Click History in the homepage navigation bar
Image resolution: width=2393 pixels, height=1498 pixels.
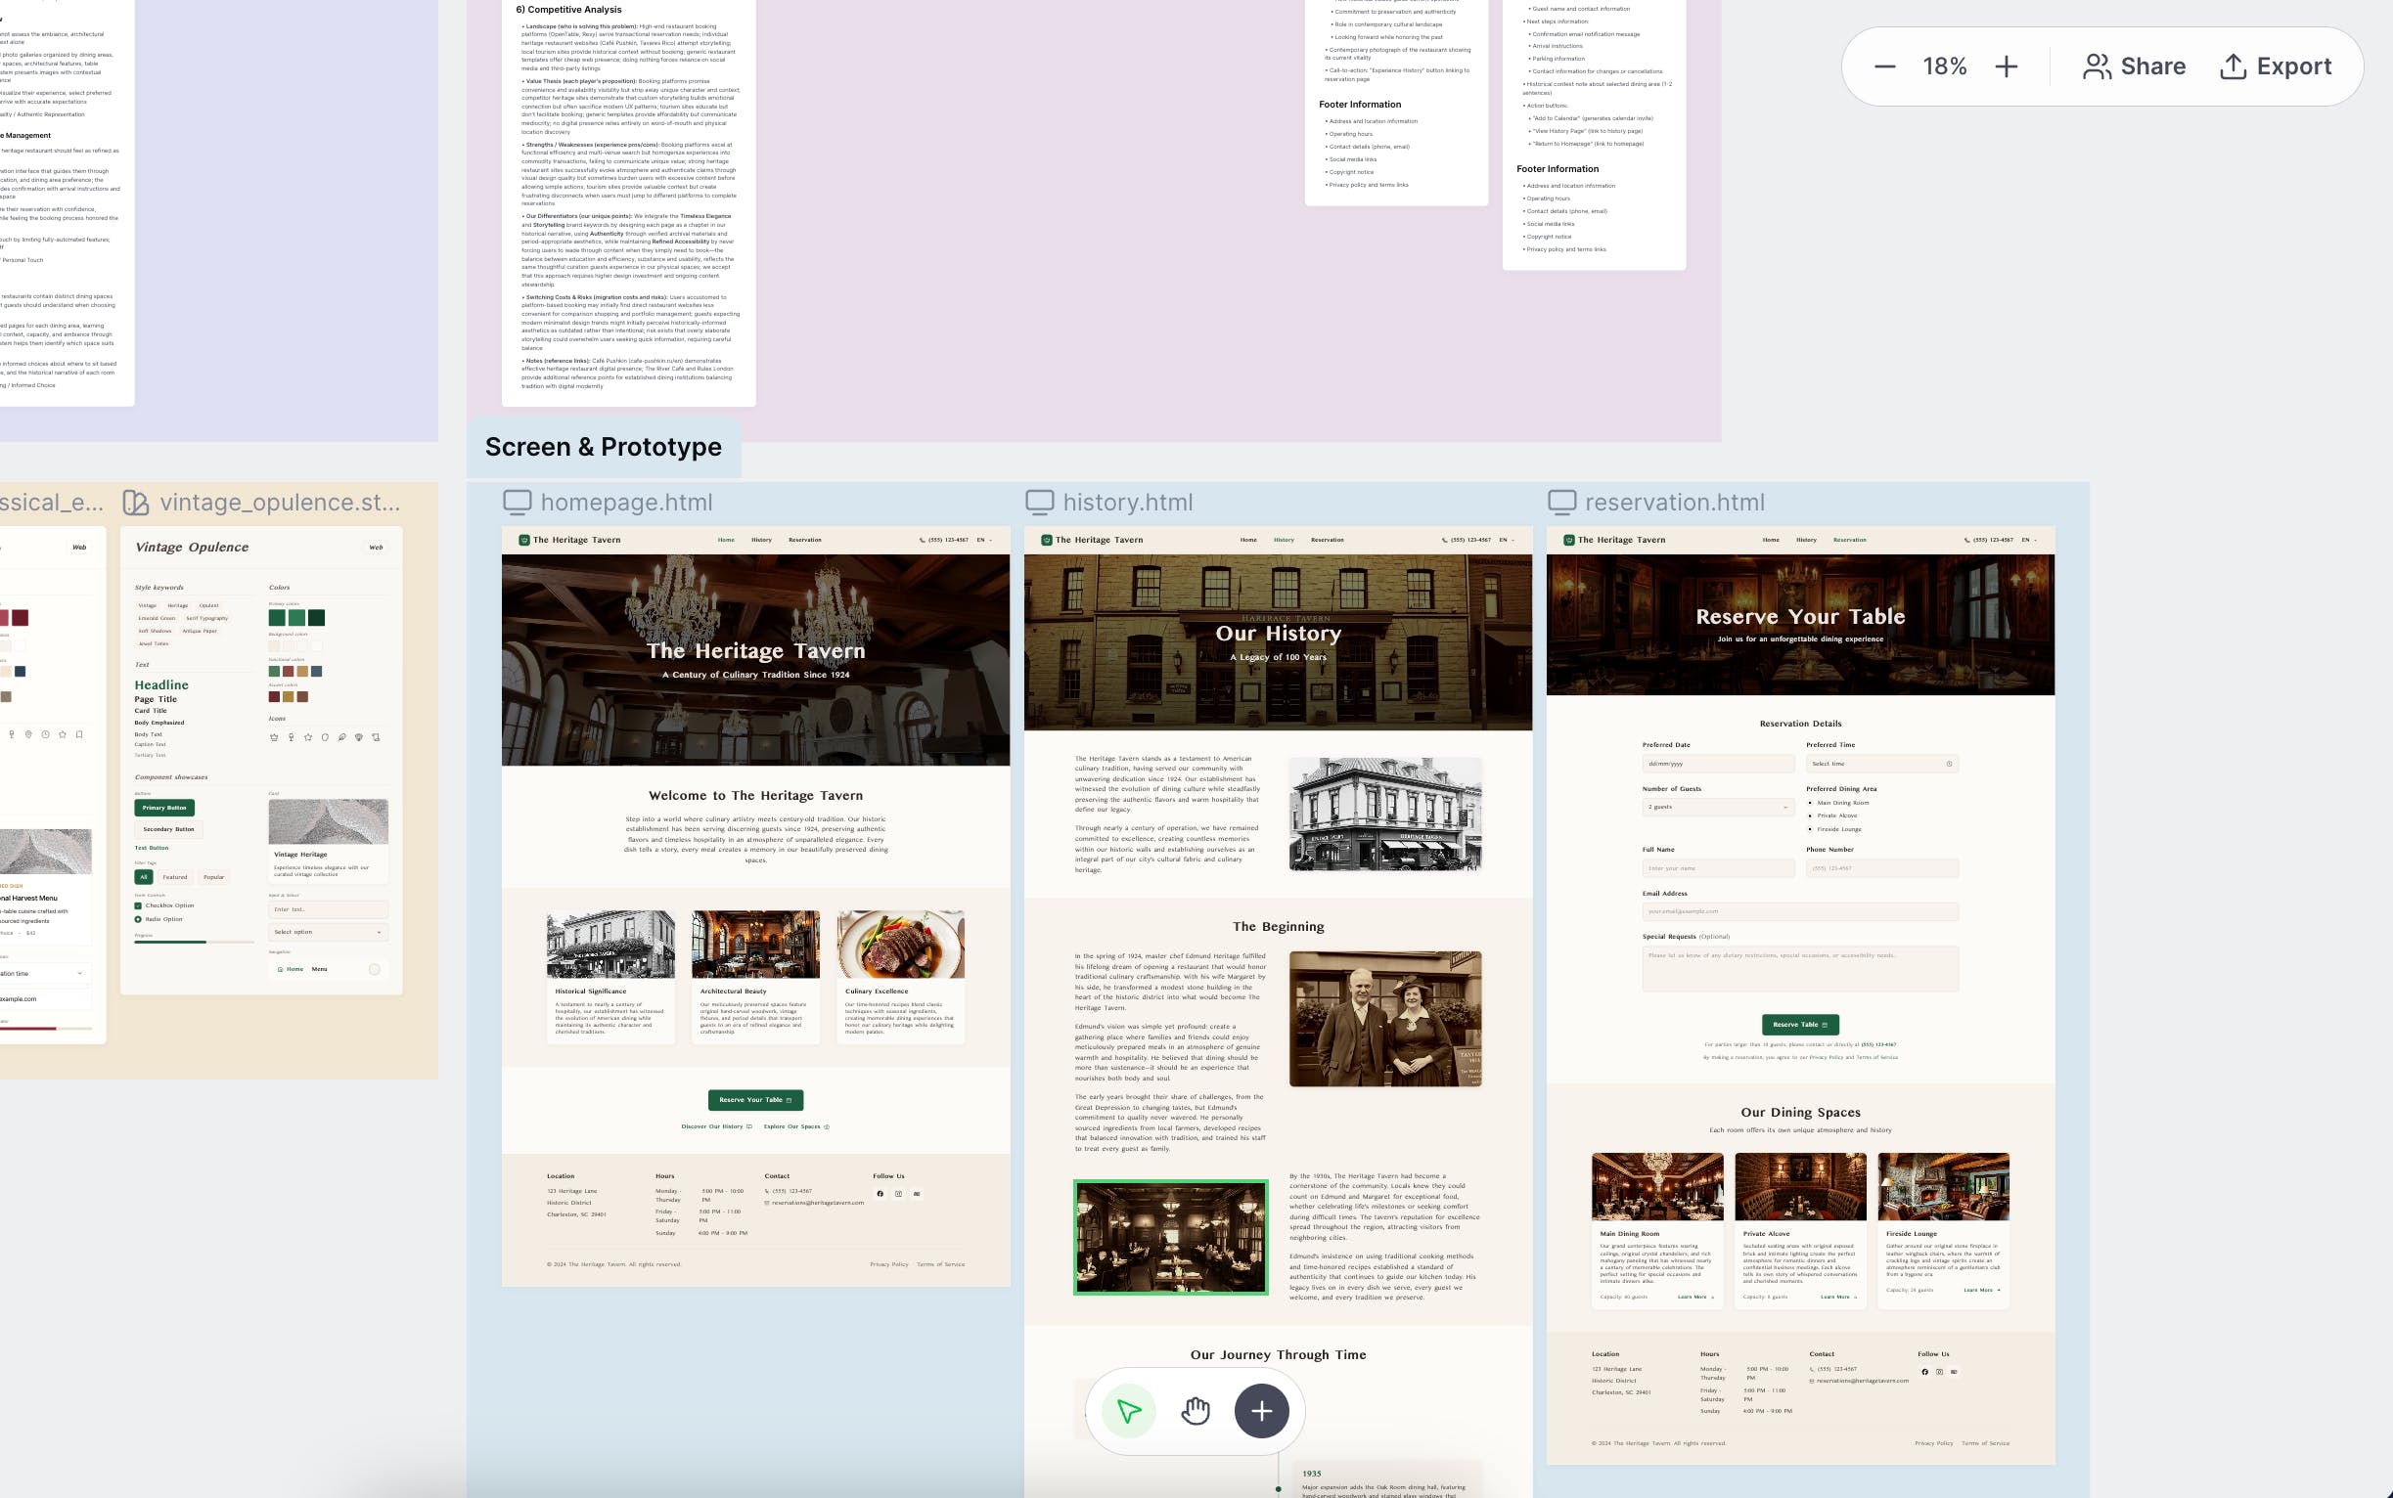[761, 540]
